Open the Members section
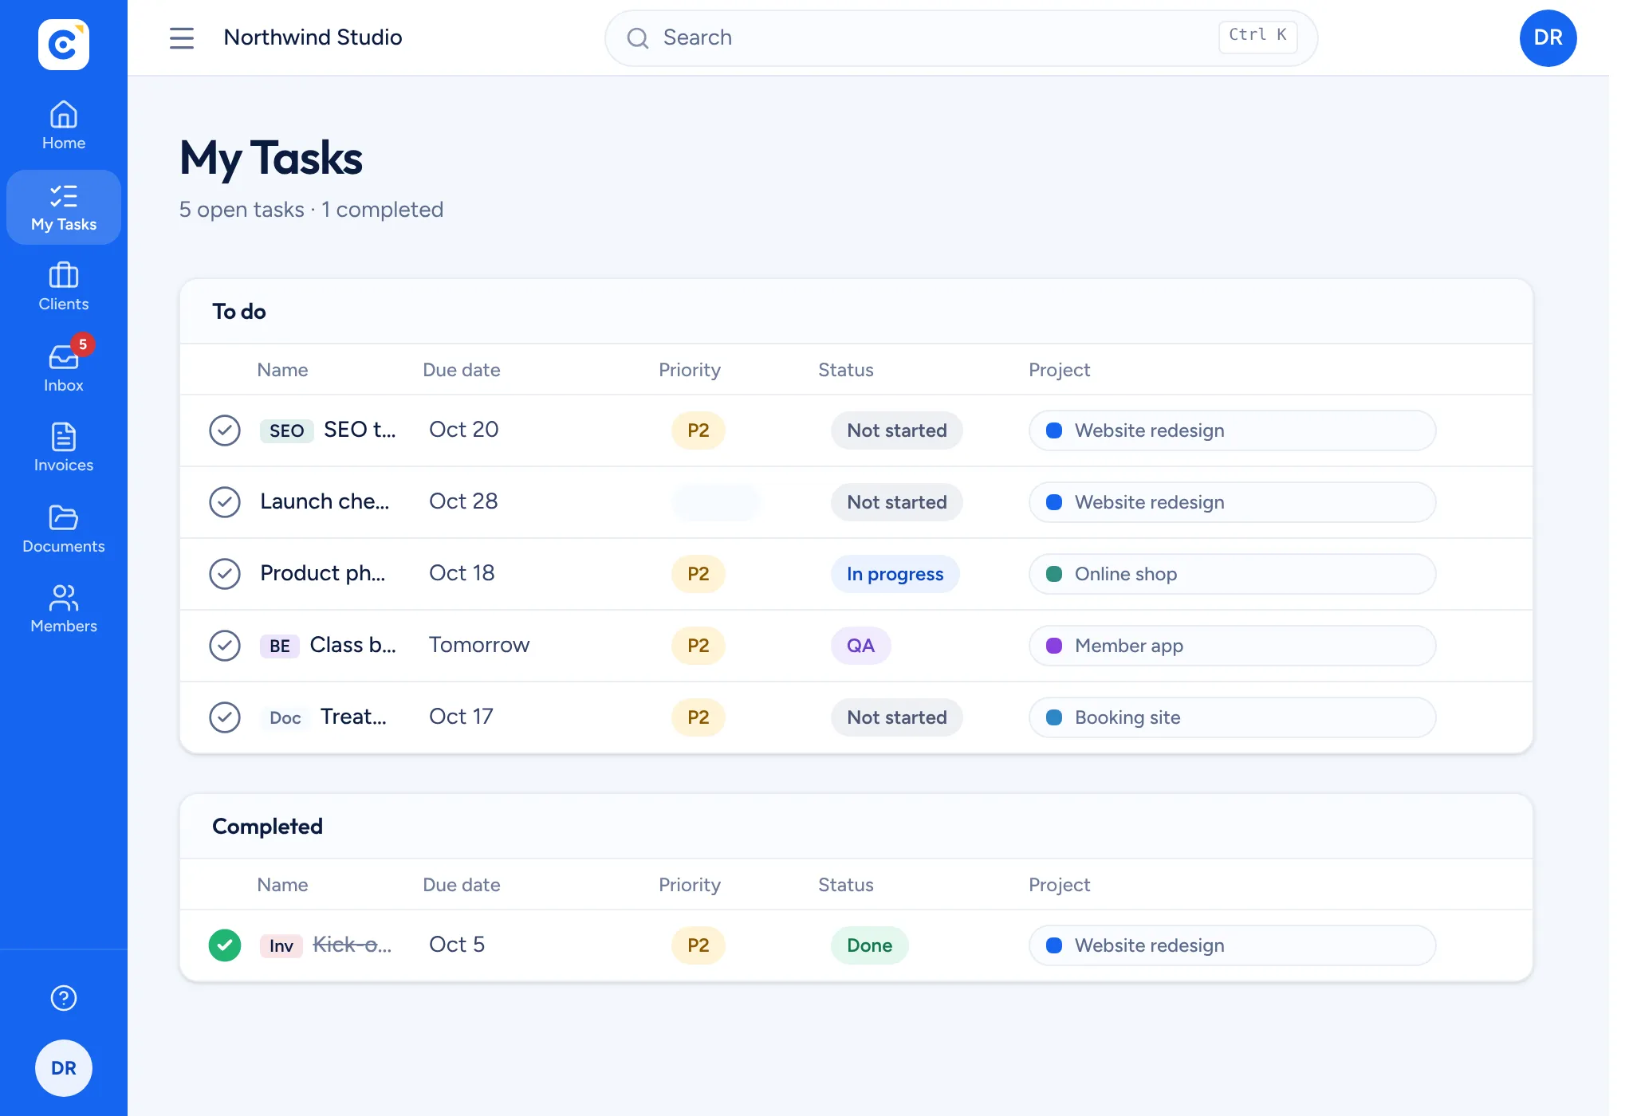1633x1116 pixels. tap(64, 609)
